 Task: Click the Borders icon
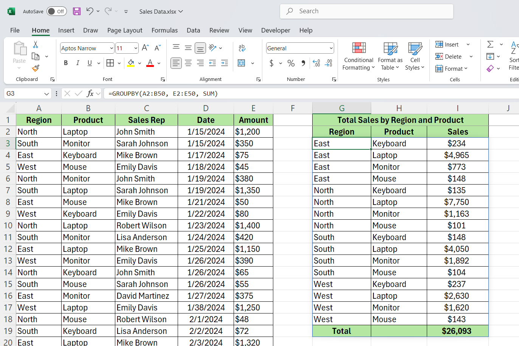click(110, 63)
